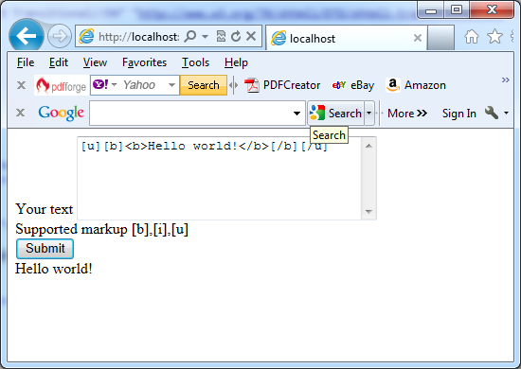521x369 pixels.
Task: Click the textarea scroll down arrow
Action: coord(368,211)
